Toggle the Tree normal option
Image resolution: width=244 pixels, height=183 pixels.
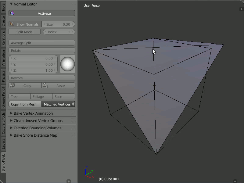(20, 97)
